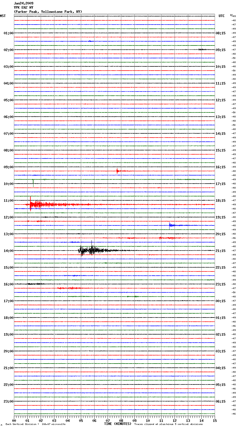237x428 pixels.
Task: Click the Parker Peak, Yellowstone Park location title
Action: click(48, 12)
